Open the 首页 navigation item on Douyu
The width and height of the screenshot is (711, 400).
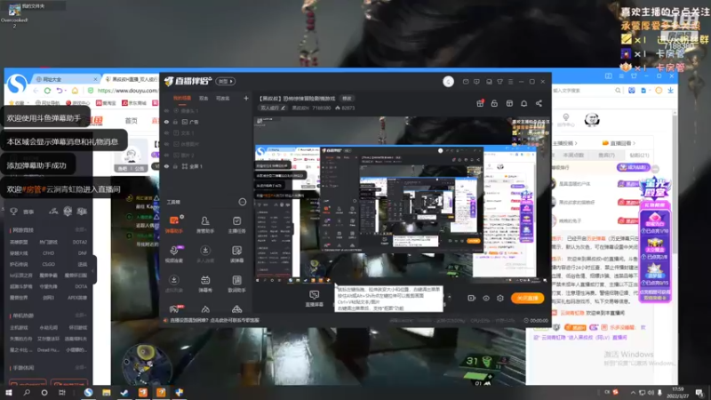click(131, 121)
